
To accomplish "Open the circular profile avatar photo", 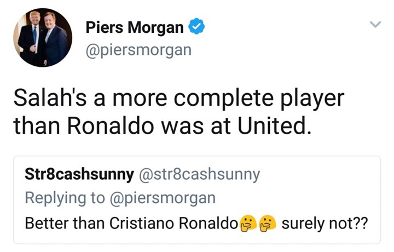I will pos(43,37).
